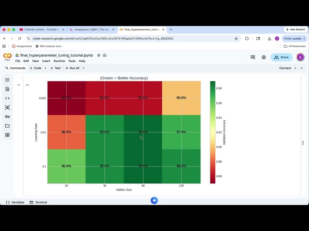The width and height of the screenshot is (309, 231).
Task: Bookmark this page with the star icon
Action: point(236,38)
